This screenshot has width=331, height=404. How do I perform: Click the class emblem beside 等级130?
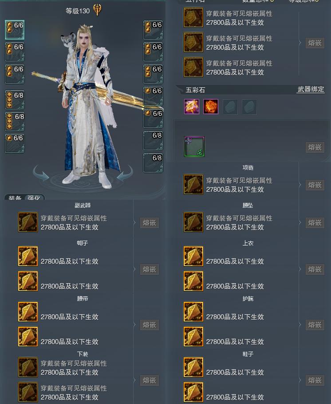coord(97,10)
